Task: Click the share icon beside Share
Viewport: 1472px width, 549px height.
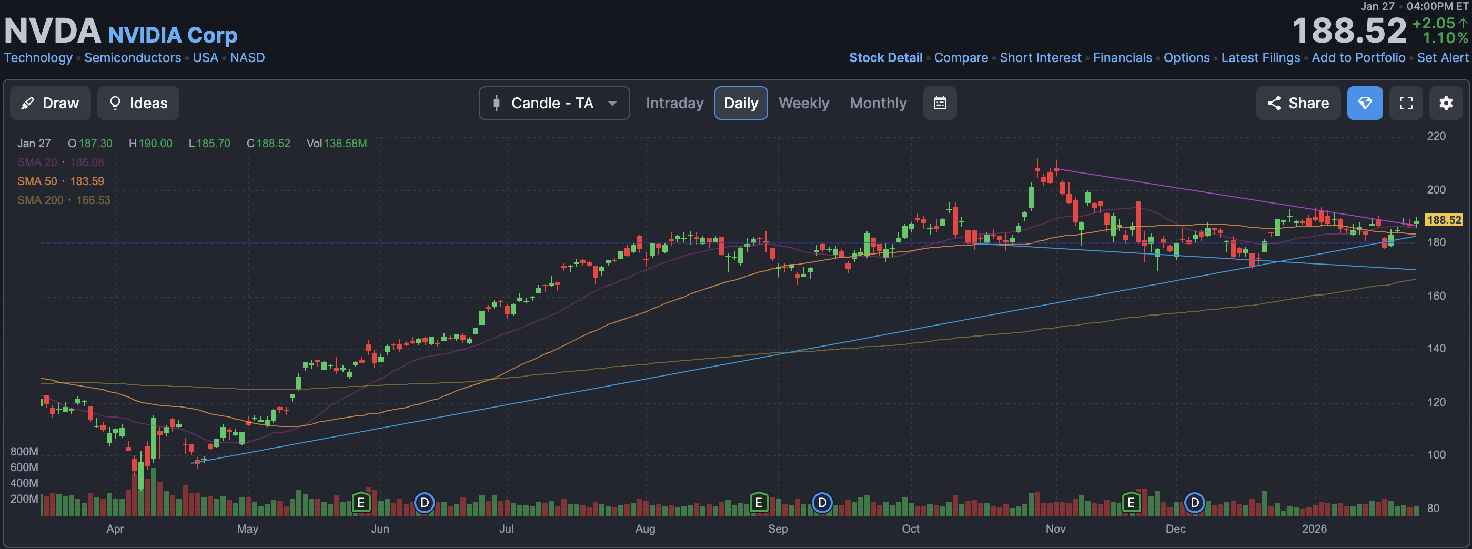Action: pyautogui.click(x=1274, y=103)
